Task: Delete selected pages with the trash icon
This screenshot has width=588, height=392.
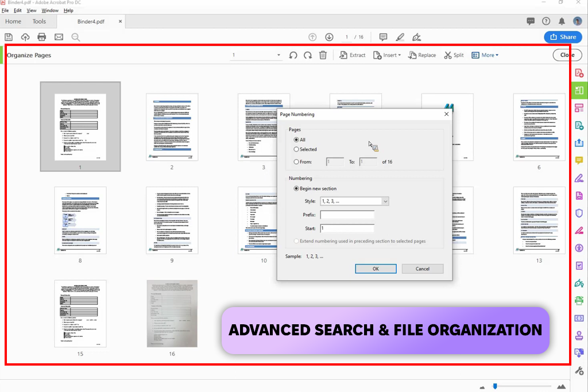Action: coord(323,55)
